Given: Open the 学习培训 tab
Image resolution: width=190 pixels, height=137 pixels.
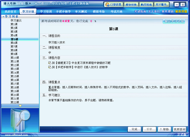Looking at the screenshot, I should click(x=46, y=12).
